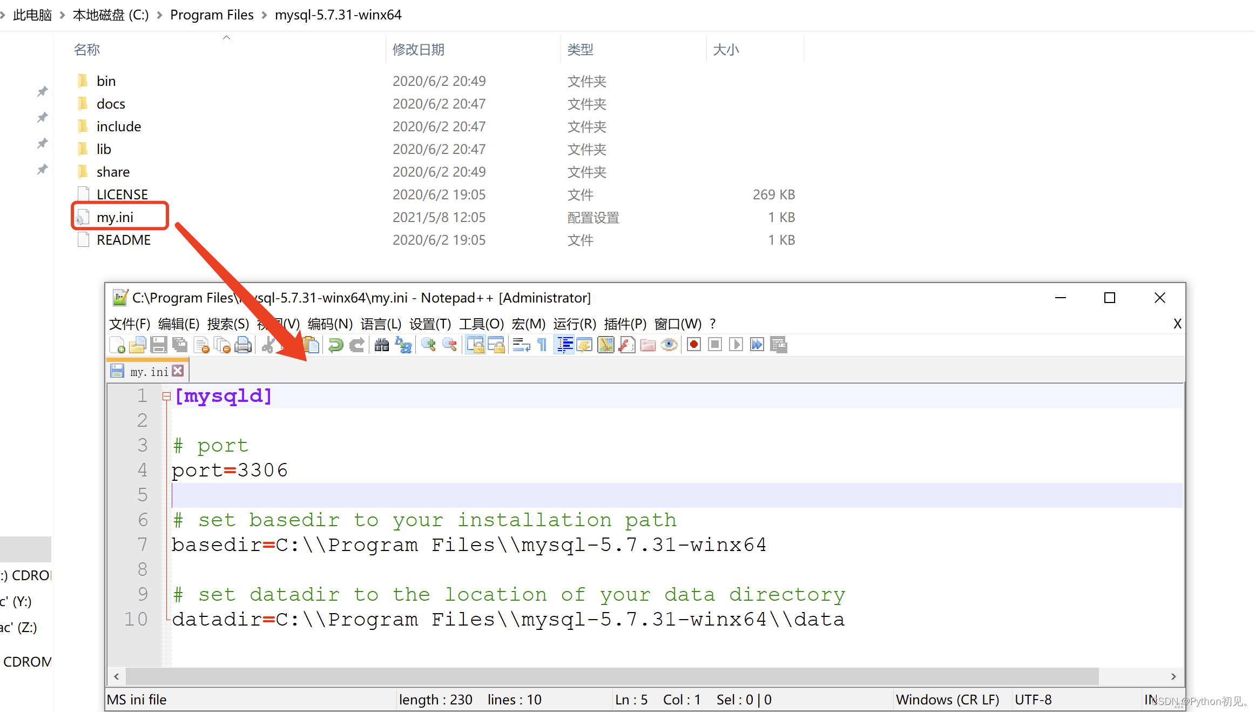Toggle word wrap using the paragraph-wrap icon

coord(520,345)
